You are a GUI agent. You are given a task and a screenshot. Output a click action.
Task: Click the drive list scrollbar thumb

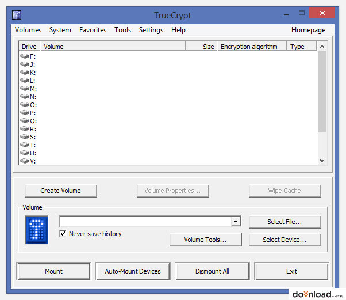coord(322,92)
